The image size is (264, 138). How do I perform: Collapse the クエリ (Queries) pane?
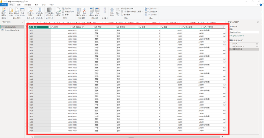pyautogui.click(x=23, y=22)
